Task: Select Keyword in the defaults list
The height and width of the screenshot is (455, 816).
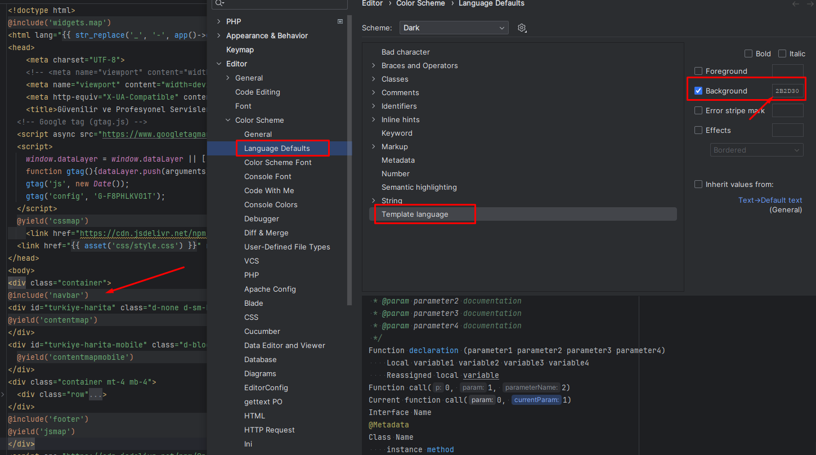Action: pyautogui.click(x=397, y=133)
